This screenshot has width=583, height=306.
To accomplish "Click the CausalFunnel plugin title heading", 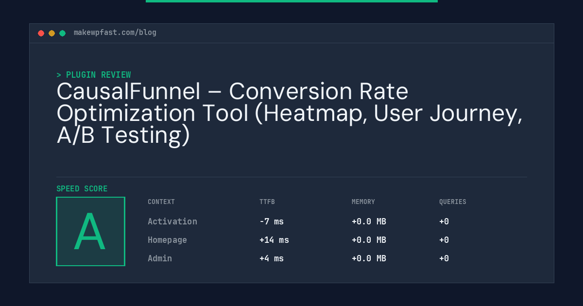I will 290,114.
